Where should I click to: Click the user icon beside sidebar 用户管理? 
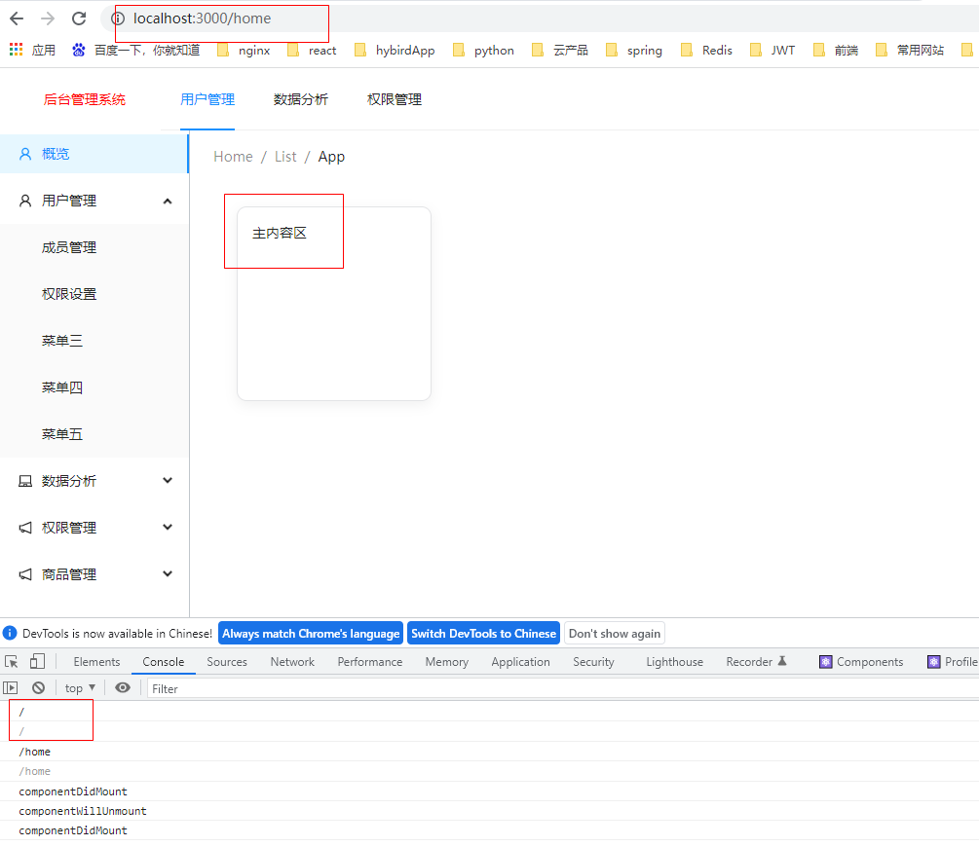pos(25,201)
